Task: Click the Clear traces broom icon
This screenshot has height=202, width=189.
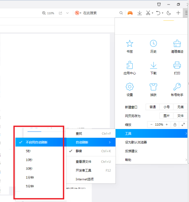Action: coord(177,44)
